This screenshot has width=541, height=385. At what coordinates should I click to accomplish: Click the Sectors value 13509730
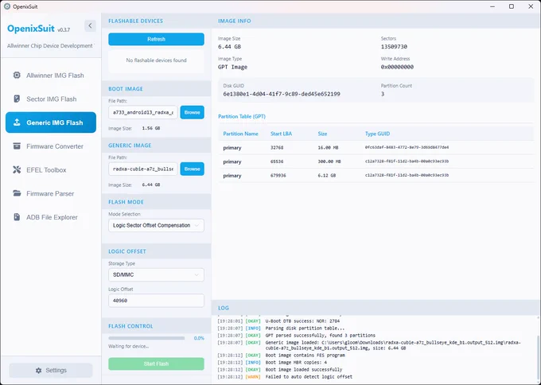point(394,47)
